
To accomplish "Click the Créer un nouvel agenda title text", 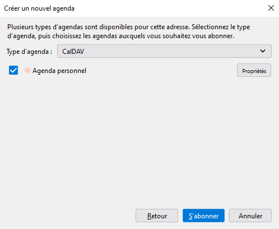I will [39, 8].
